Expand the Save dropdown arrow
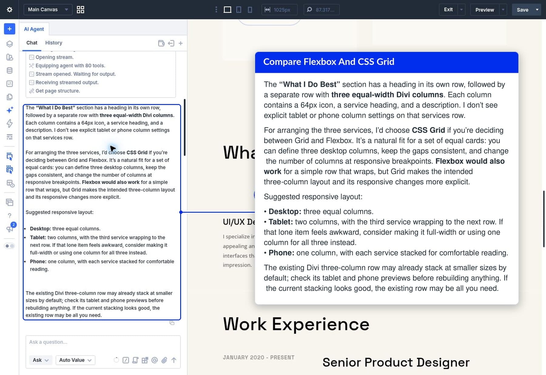 (537, 10)
